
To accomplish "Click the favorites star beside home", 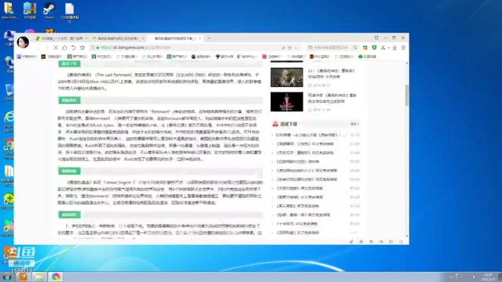I will tap(82, 48).
